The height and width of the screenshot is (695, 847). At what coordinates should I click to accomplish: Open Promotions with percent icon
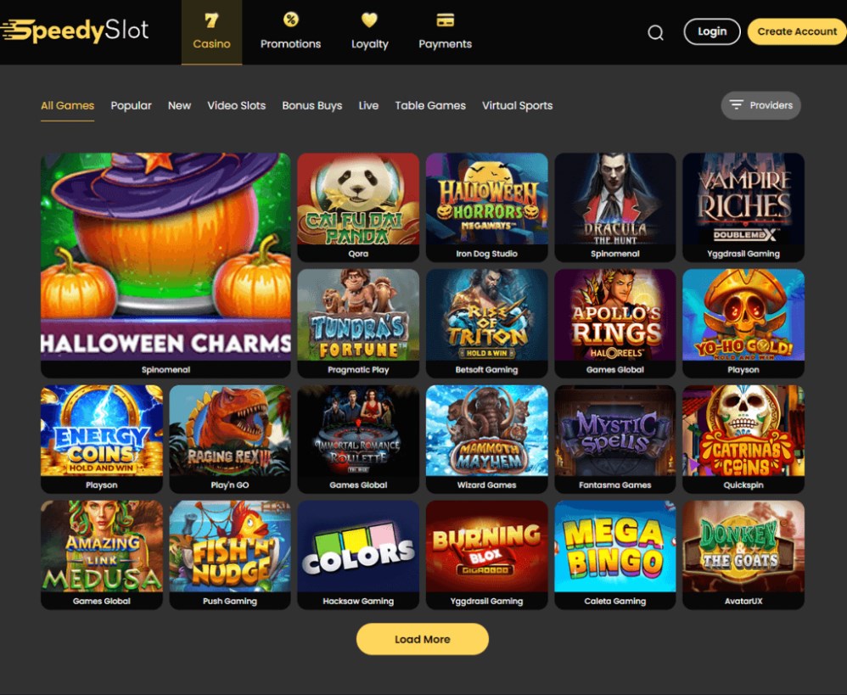pos(290,32)
